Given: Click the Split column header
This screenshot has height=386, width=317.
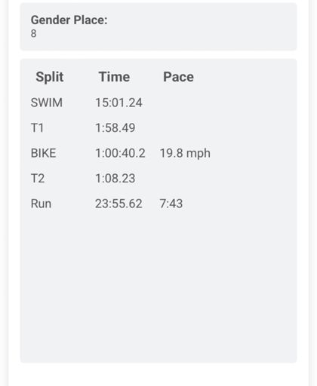Looking at the screenshot, I should pyautogui.click(x=50, y=77).
